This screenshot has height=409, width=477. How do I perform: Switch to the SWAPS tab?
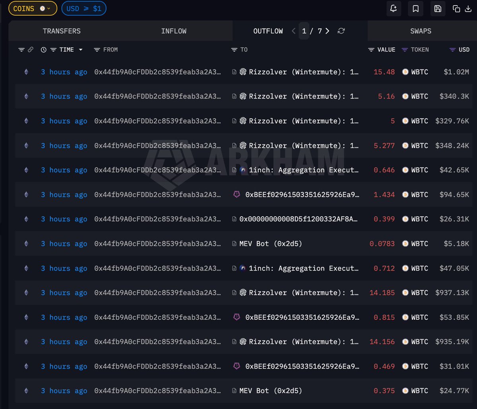(x=421, y=31)
